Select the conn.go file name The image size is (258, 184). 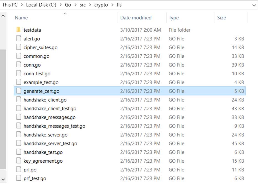point(32,65)
